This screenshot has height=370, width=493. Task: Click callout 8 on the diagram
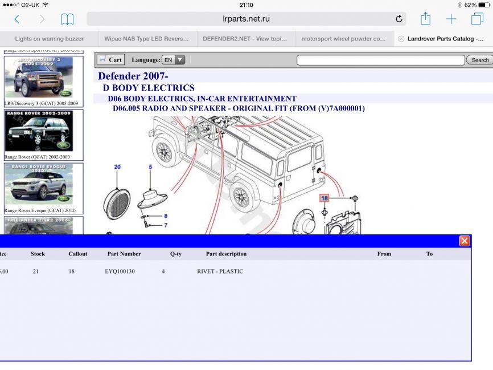coord(166,216)
